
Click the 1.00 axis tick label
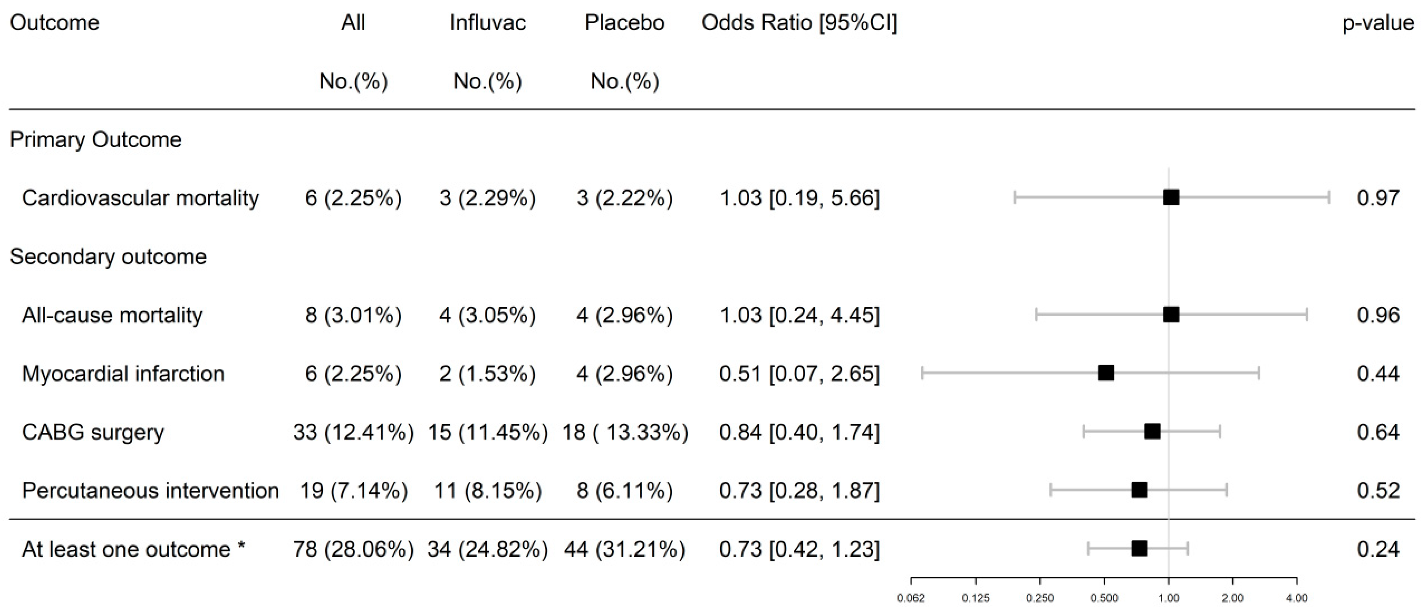1168,598
